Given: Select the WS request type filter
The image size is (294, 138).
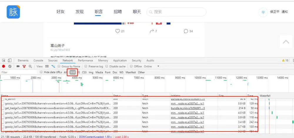Looking at the screenshot, I should pos(121,72).
